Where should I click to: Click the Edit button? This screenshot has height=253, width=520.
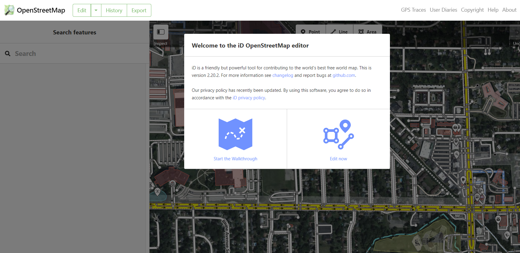pos(82,10)
